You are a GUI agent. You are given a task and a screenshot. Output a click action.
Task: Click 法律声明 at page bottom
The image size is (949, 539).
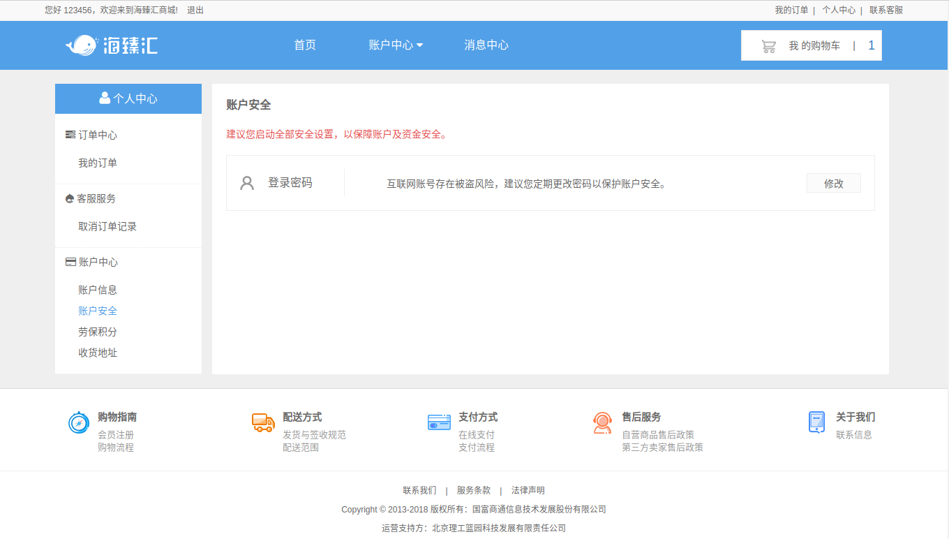coord(528,491)
